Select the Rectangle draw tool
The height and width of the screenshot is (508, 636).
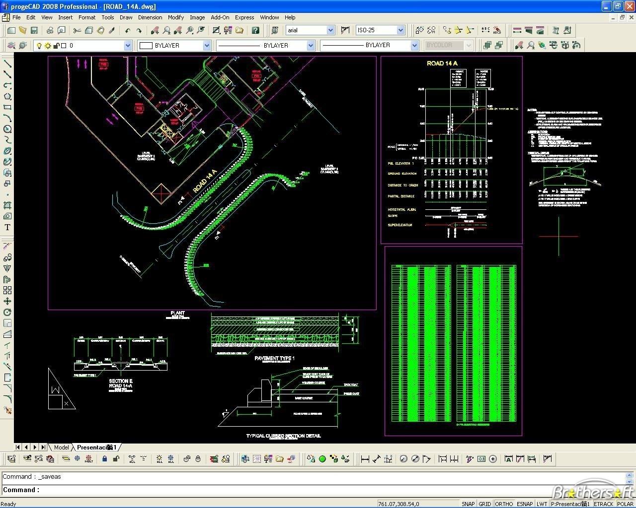click(x=7, y=107)
